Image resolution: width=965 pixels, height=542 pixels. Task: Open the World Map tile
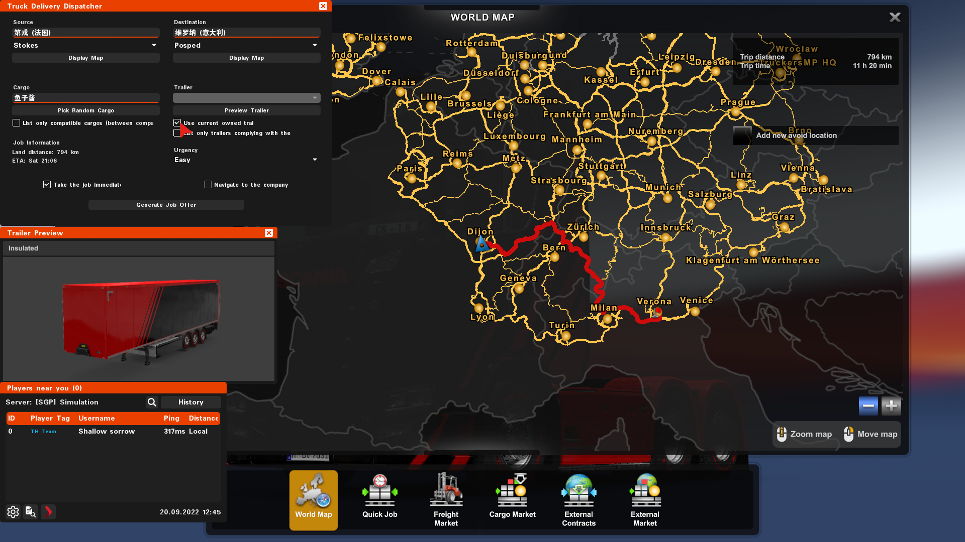(314, 500)
